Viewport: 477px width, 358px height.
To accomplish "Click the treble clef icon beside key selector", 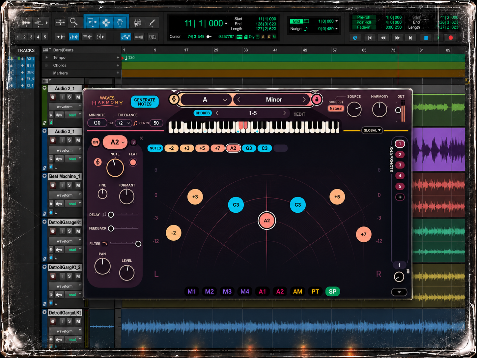I will [x=174, y=99].
